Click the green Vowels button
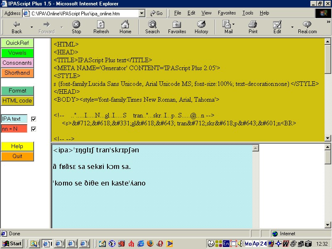 click(x=17, y=53)
